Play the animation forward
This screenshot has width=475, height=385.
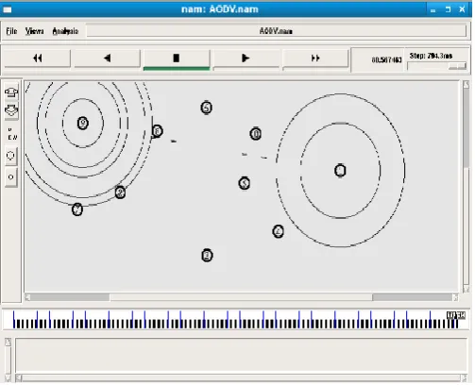246,59
